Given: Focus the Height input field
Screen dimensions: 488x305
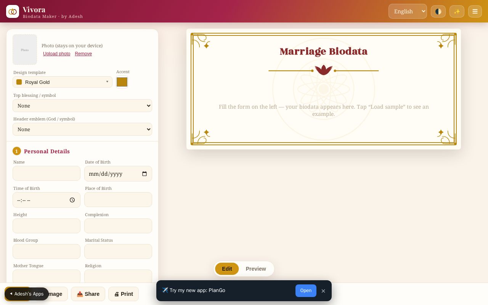Looking at the screenshot, I should click(x=47, y=226).
